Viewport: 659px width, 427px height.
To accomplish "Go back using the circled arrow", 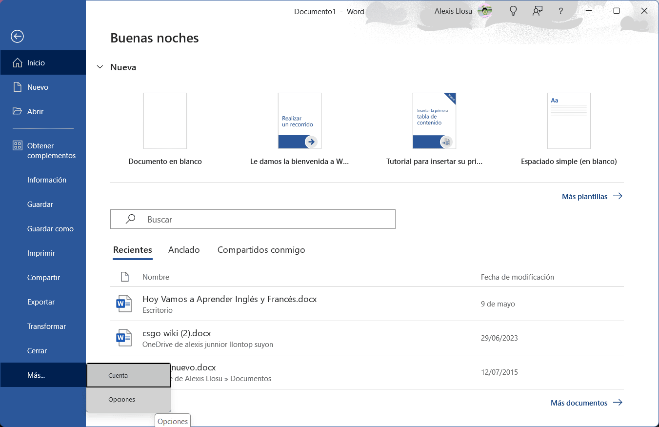I will (x=17, y=36).
